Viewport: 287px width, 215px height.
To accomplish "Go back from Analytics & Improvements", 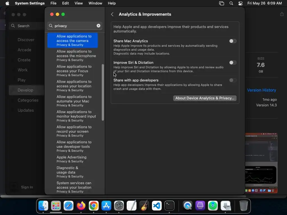I will (x=112, y=14).
